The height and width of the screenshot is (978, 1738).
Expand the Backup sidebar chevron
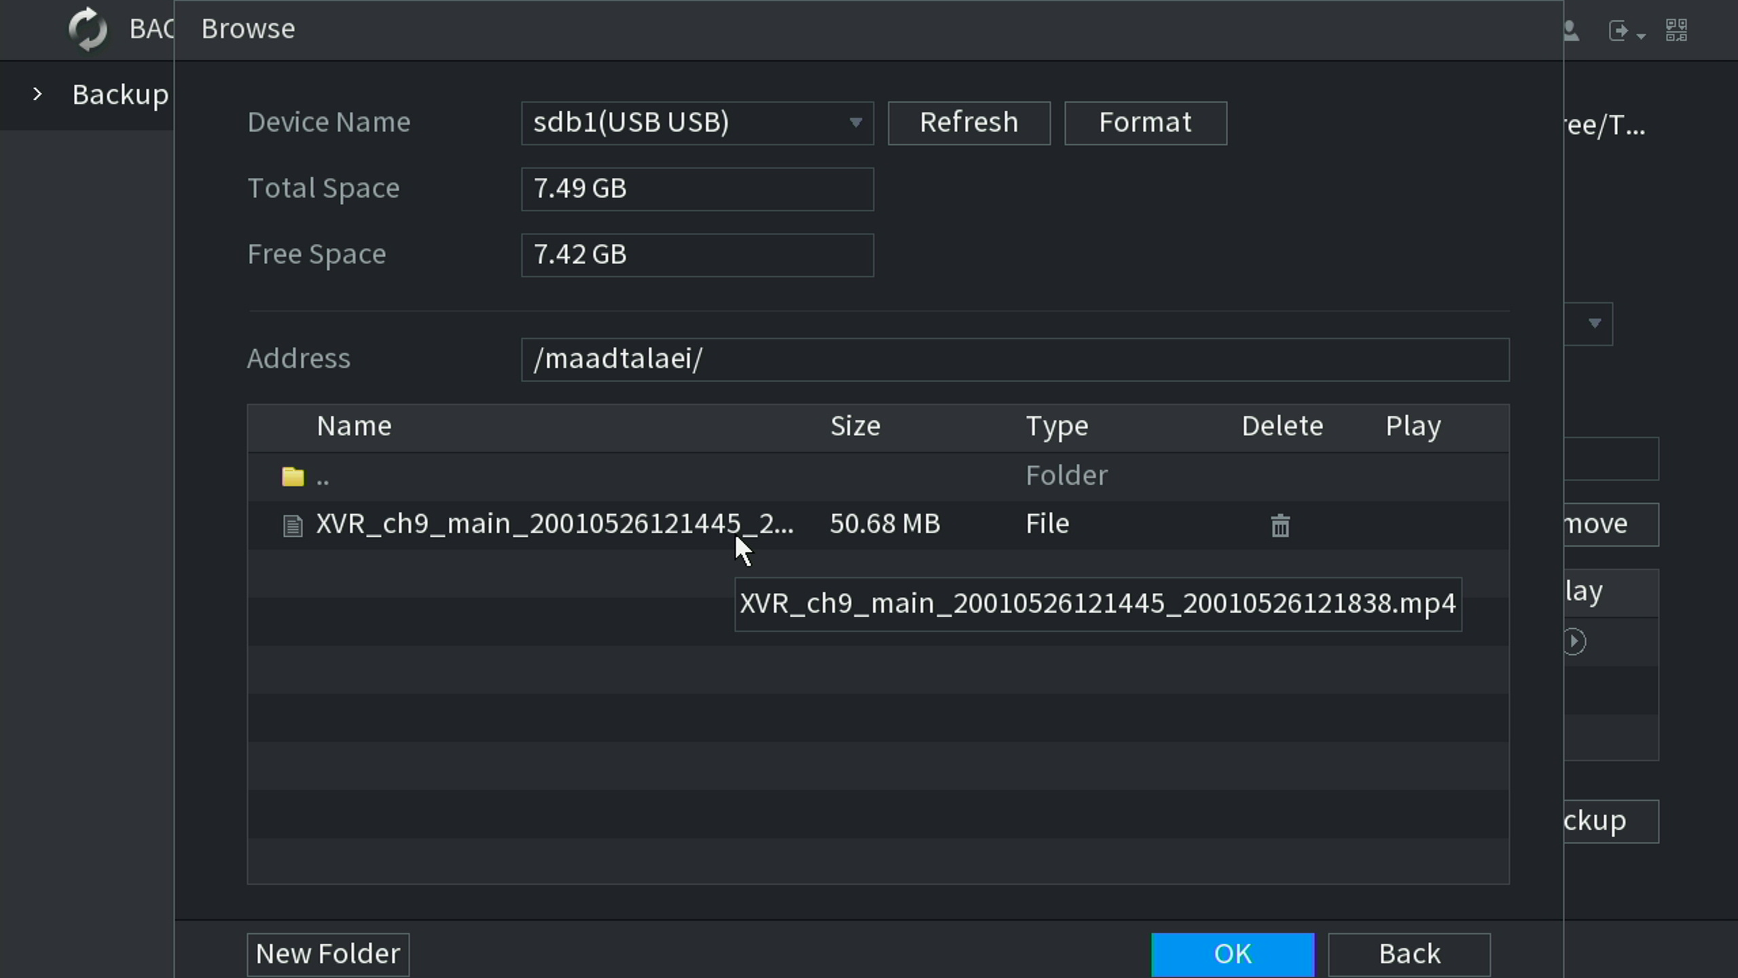click(37, 94)
